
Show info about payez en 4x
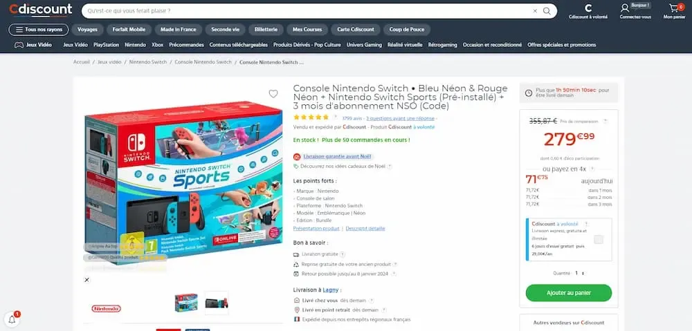(592, 169)
